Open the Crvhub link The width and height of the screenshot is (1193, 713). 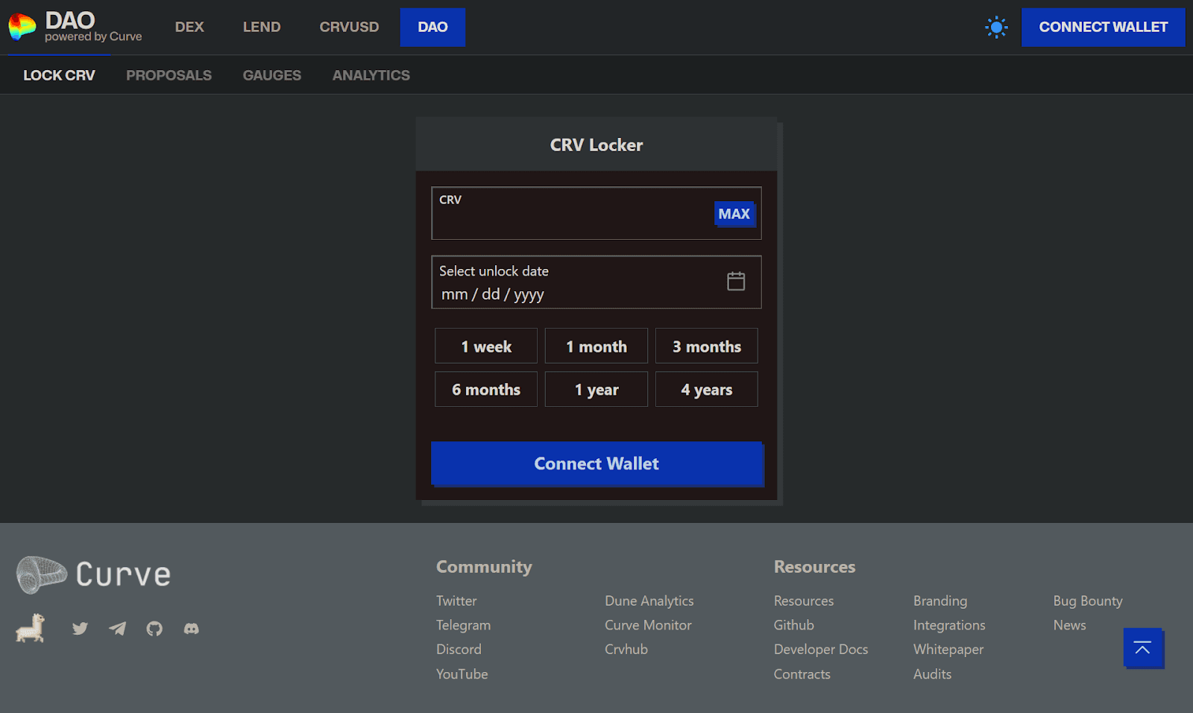click(626, 649)
